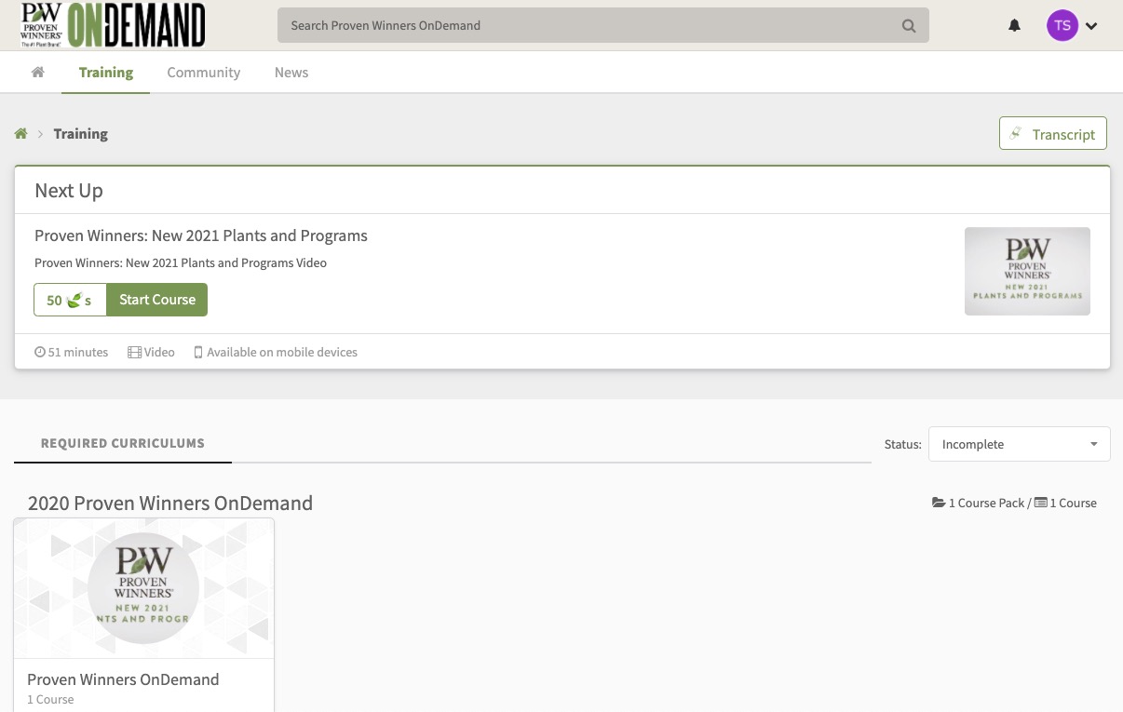Click the Proven Winners OnDemand logo
This screenshot has height=712, width=1123.
coord(113,25)
